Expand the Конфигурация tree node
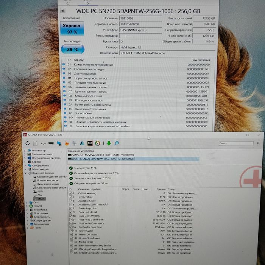This screenshot has width=265, height=265. (28, 221)
